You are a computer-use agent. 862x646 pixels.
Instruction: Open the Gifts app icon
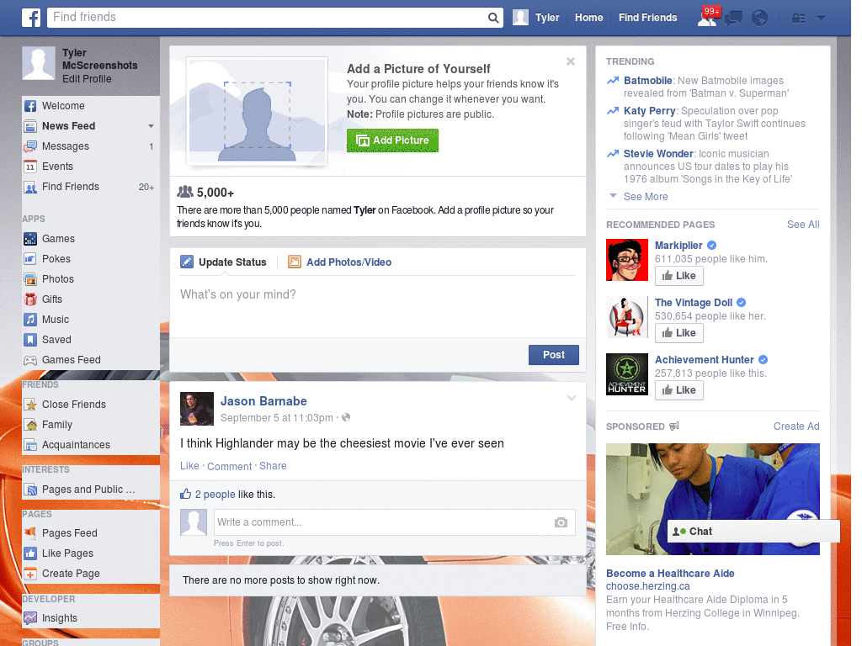[x=30, y=299]
